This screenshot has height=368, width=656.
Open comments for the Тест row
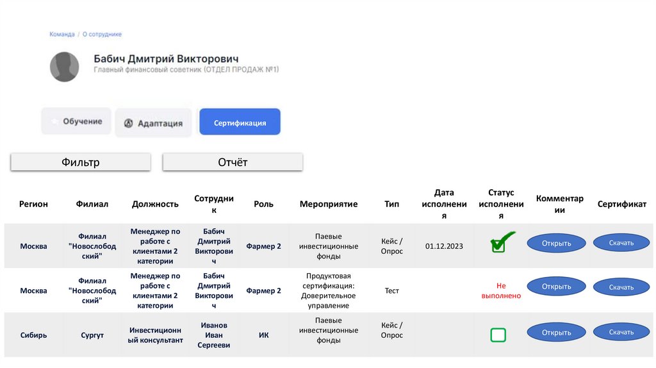coord(556,287)
